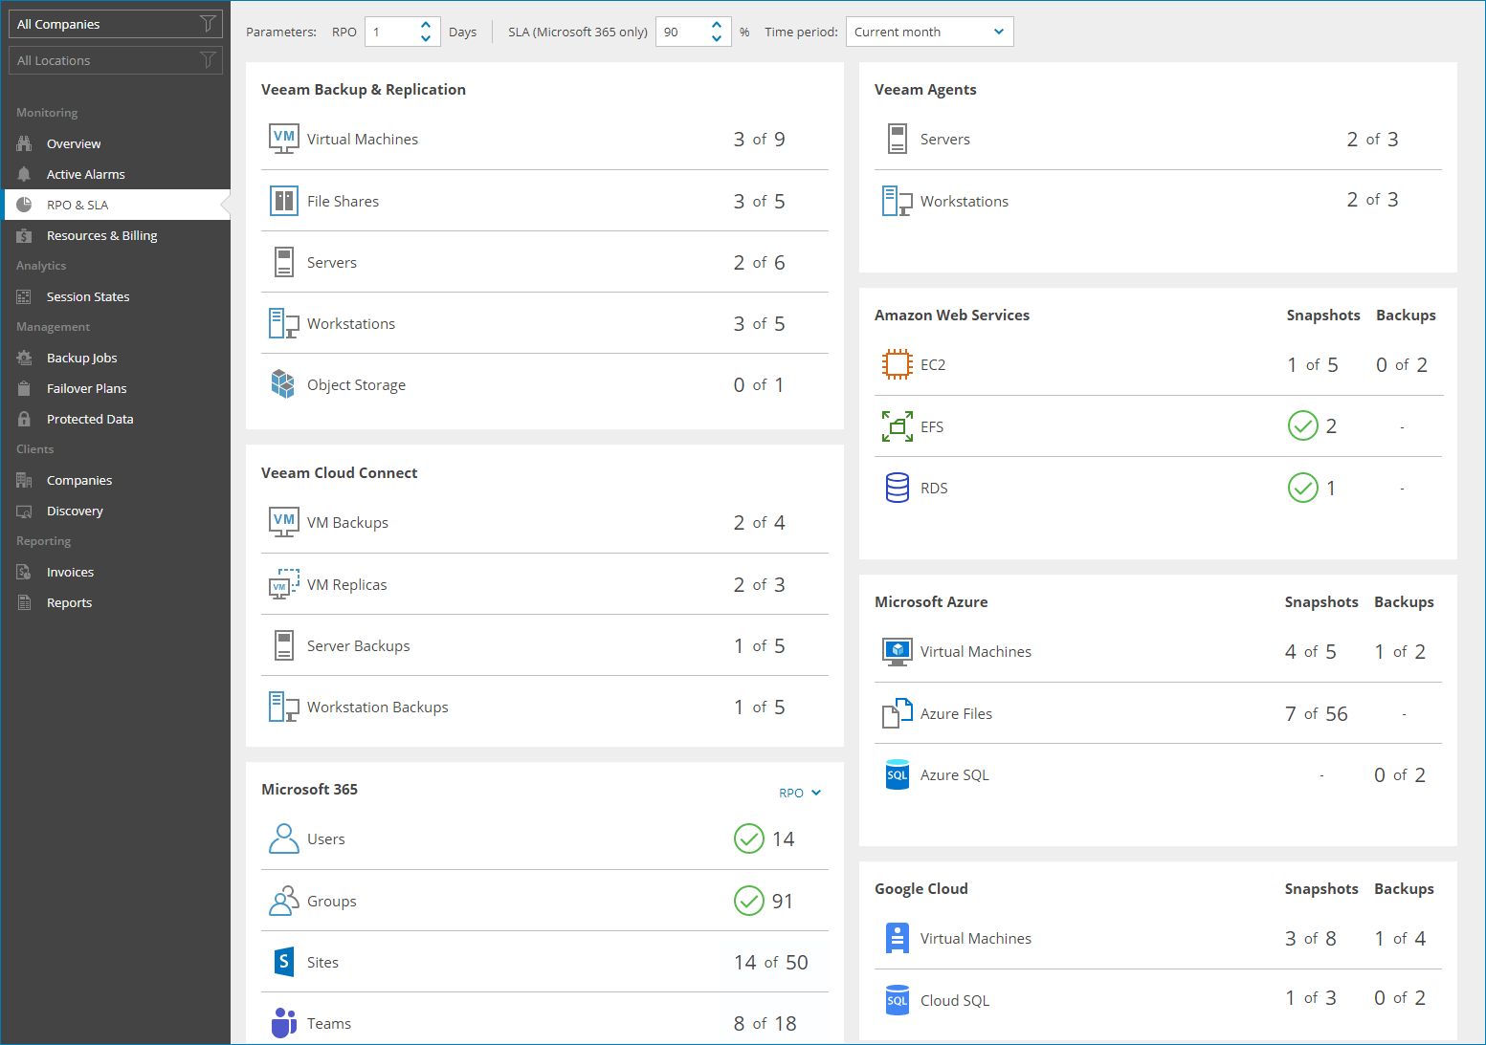Decrease the RPO days value
This screenshot has width=1486, height=1045.
pos(426,38)
